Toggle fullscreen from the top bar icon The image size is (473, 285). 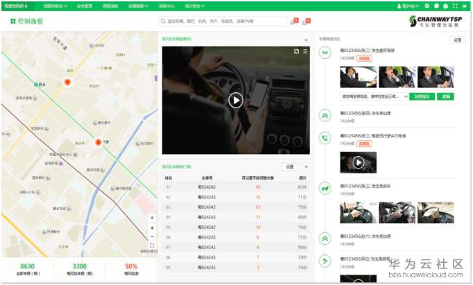455,6
